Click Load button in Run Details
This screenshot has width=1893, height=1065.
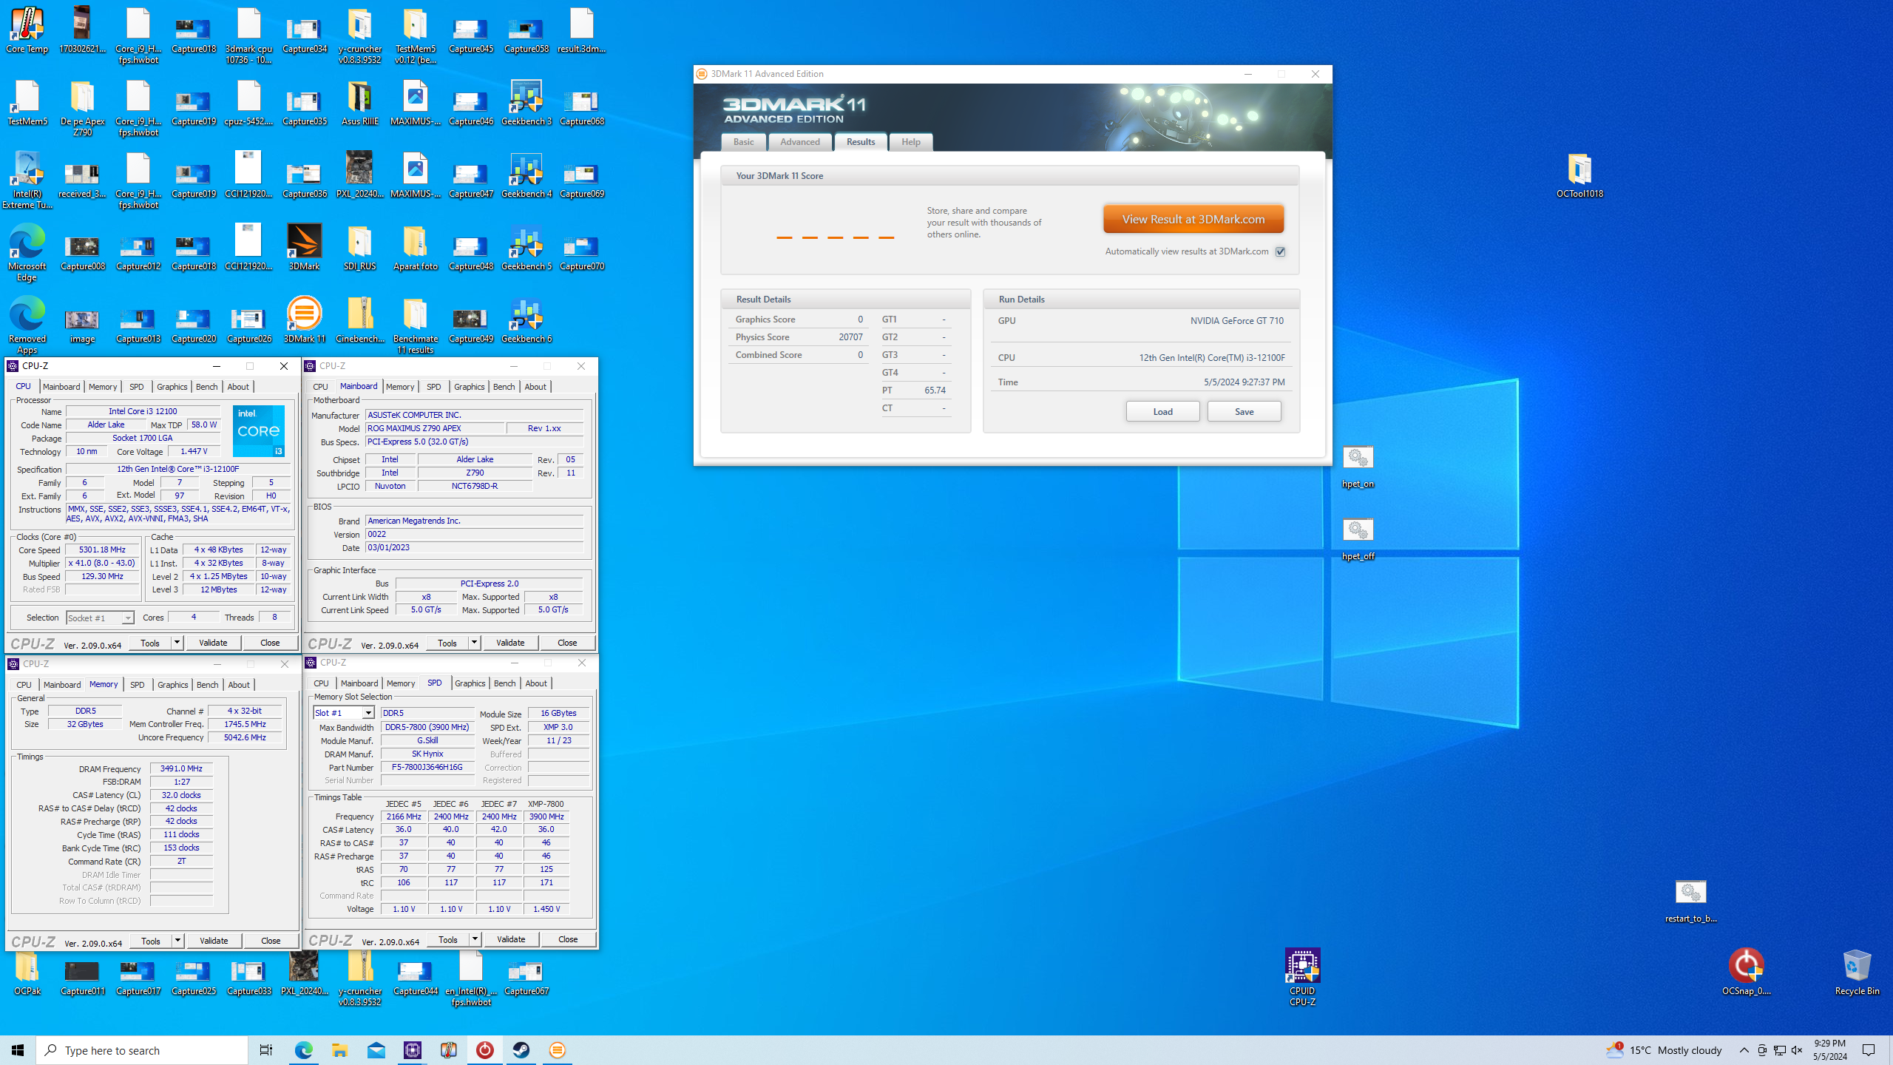(x=1162, y=412)
